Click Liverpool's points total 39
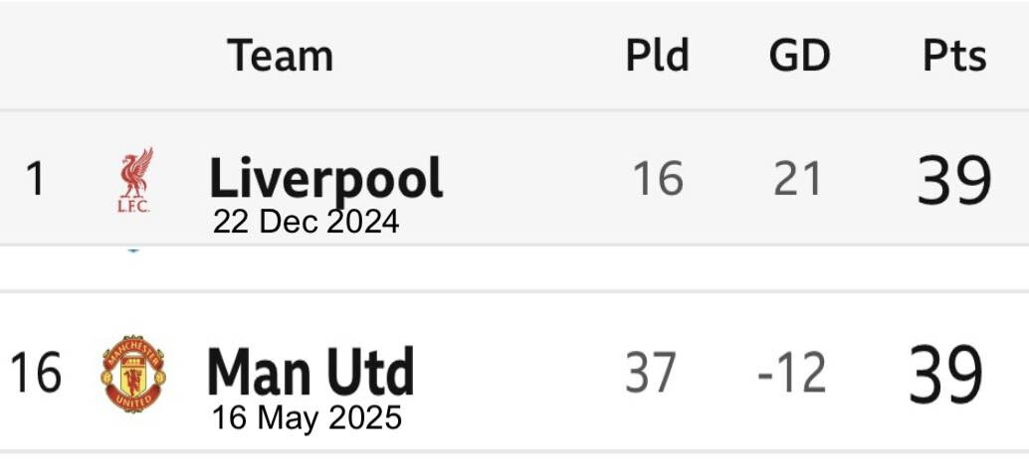The image size is (1029, 475). [954, 180]
